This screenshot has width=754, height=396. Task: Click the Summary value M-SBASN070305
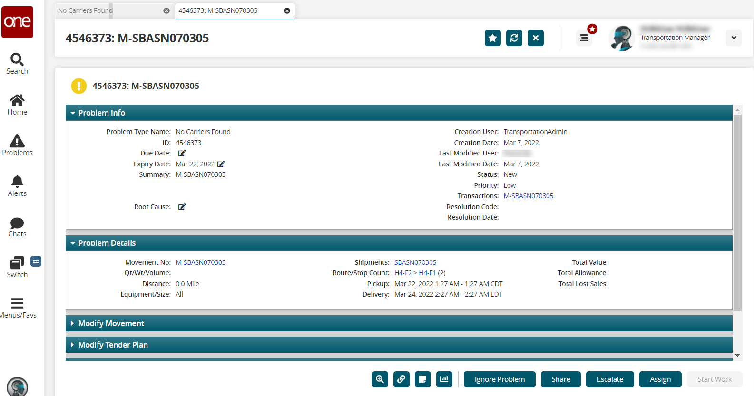pyautogui.click(x=201, y=174)
